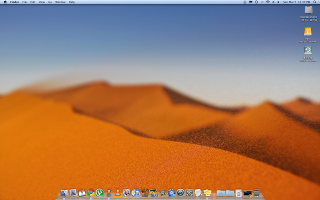Open the Go menu
This screenshot has width=320, height=200.
[x=50, y=2]
